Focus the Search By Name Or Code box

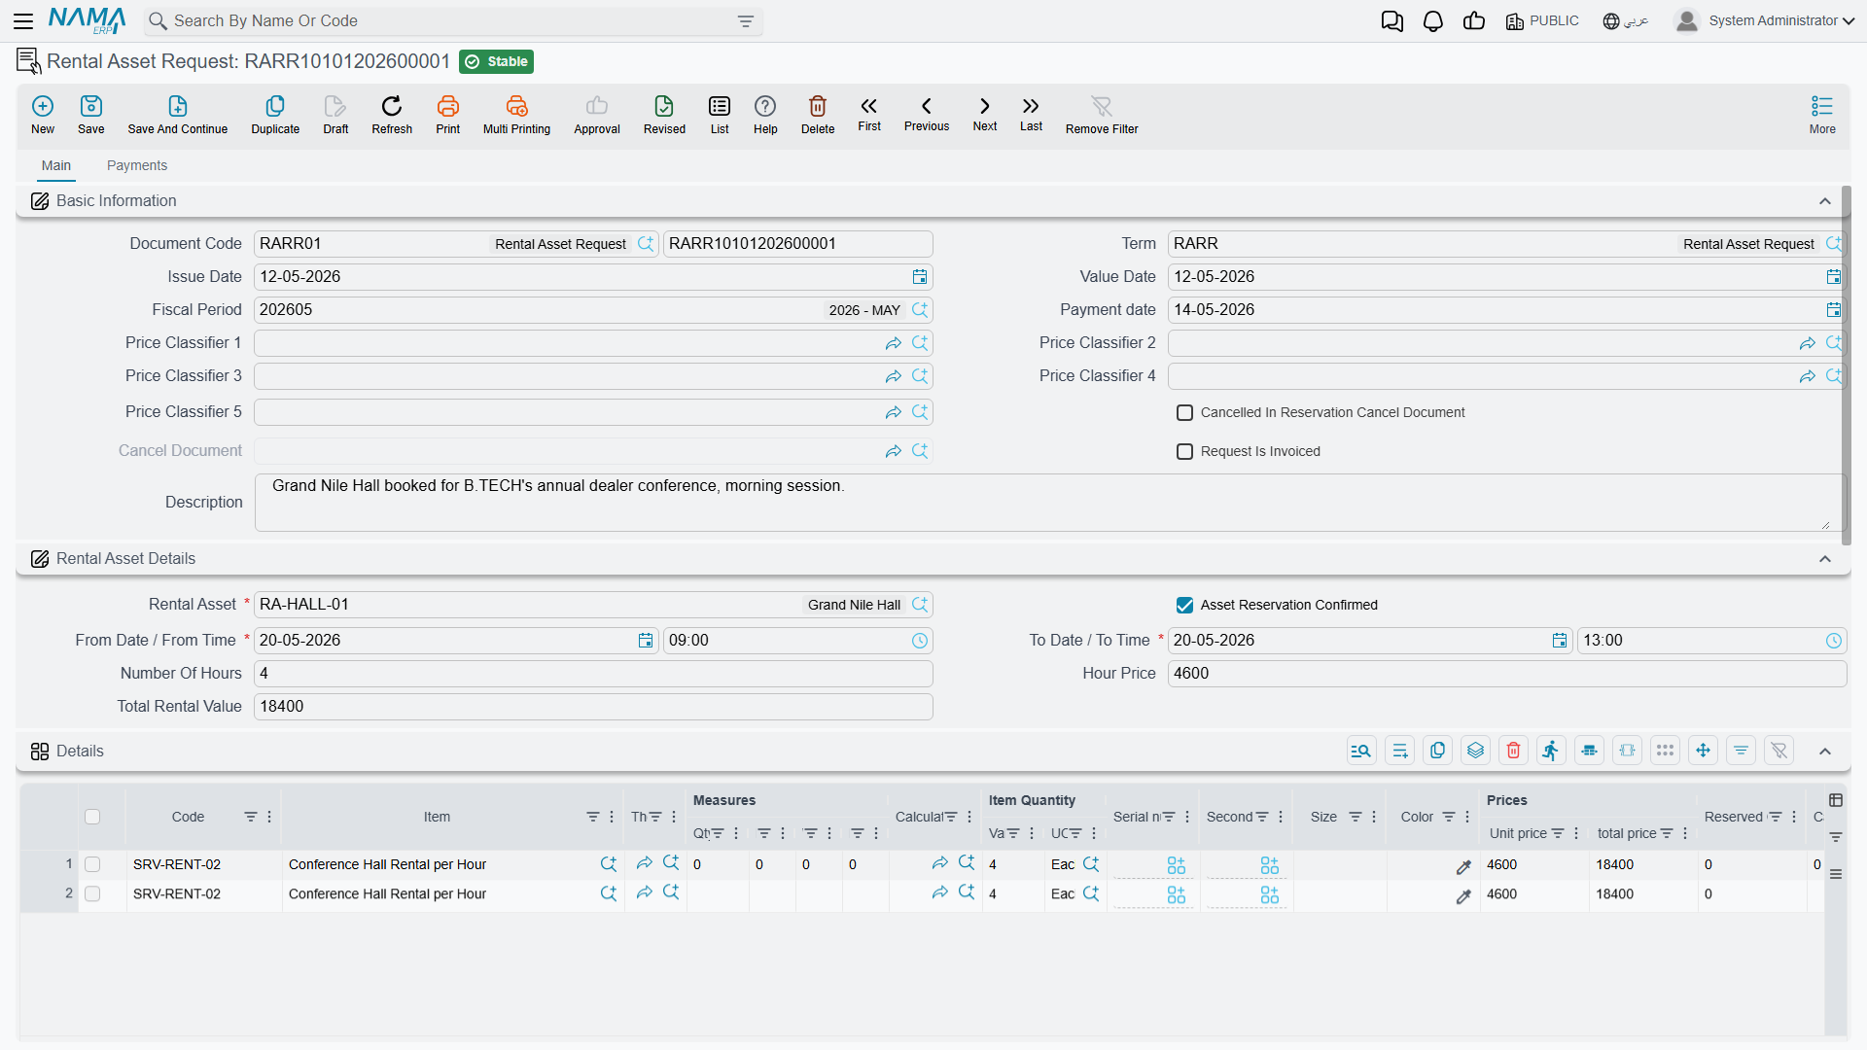(452, 21)
